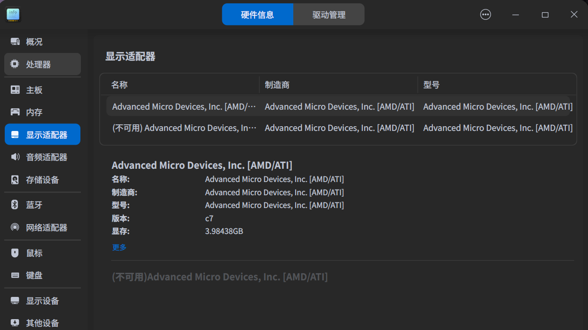
Task: Select the processor chip icon
Action: click(x=15, y=64)
